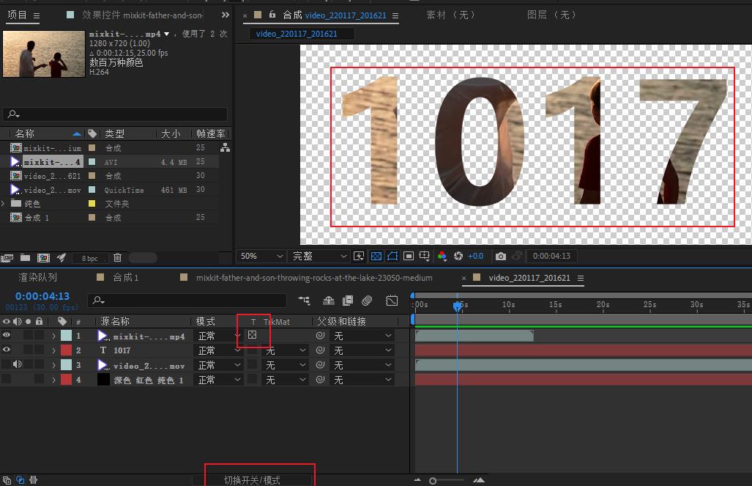Open blend mode dropdown for layer 1
The width and height of the screenshot is (752, 486).
click(x=219, y=336)
